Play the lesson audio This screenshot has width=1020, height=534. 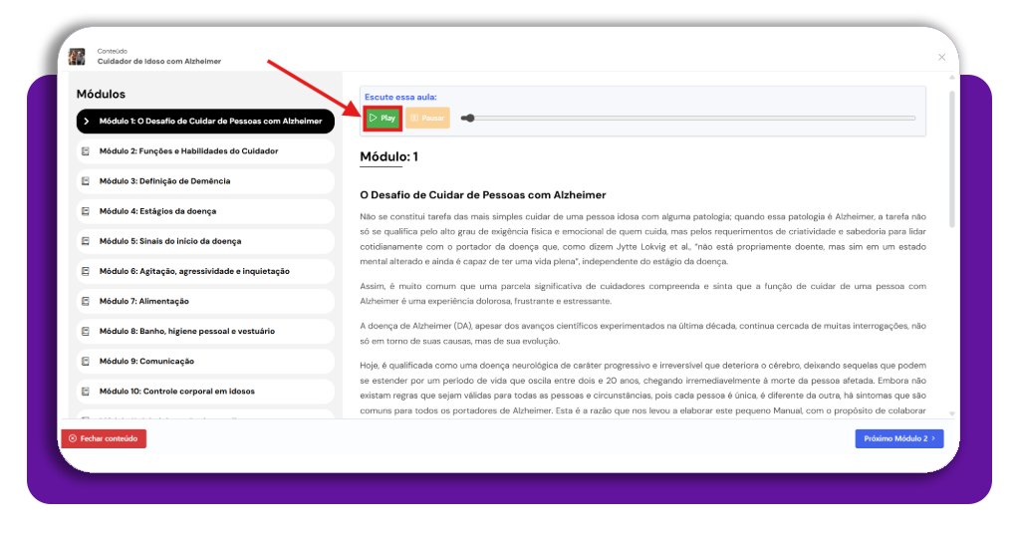382,119
